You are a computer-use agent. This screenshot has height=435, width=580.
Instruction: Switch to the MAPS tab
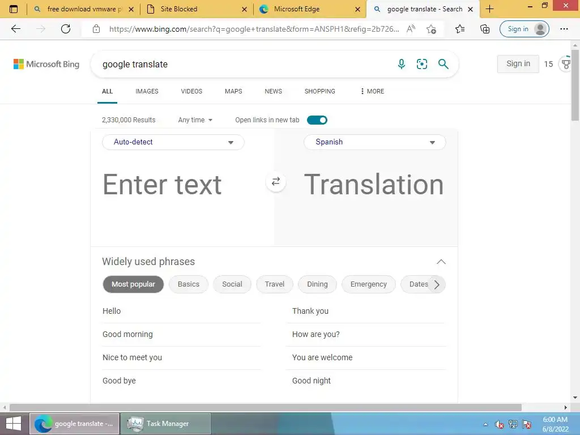click(233, 91)
